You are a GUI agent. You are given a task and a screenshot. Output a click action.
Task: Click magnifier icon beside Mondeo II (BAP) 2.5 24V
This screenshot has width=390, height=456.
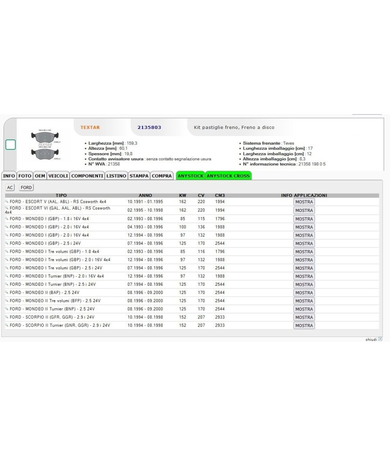tap(6, 292)
